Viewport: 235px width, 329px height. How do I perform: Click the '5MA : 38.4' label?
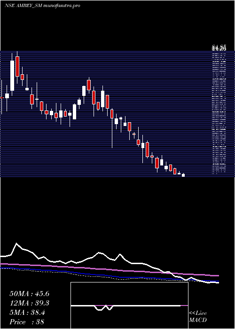pos(27,313)
